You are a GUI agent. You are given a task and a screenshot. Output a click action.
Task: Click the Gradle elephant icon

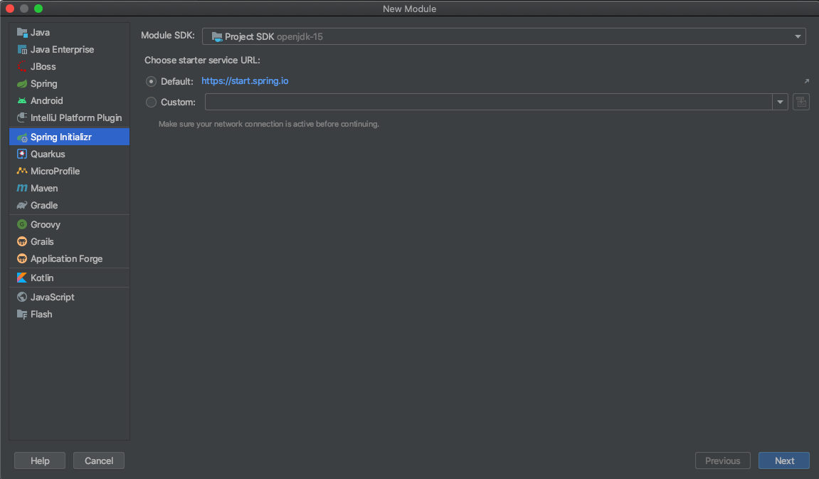[x=22, y=205]
